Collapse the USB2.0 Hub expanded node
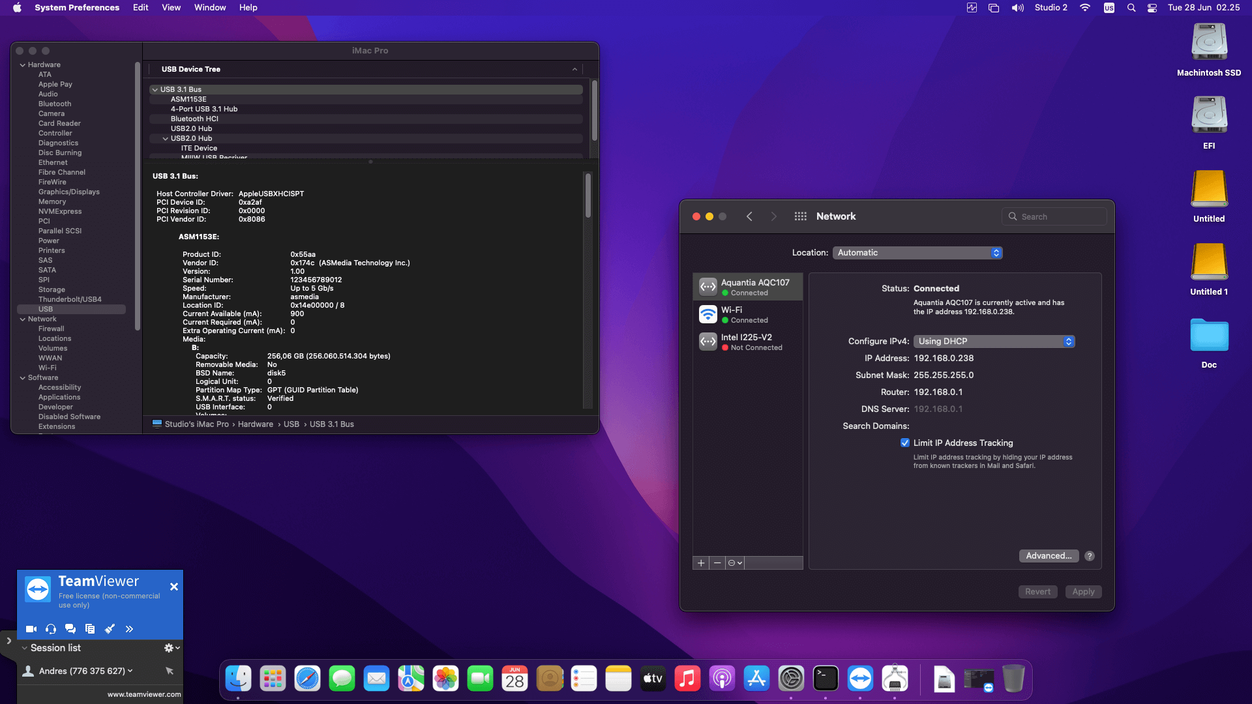This screenshot has height=704, width=1252. [166, 139]
